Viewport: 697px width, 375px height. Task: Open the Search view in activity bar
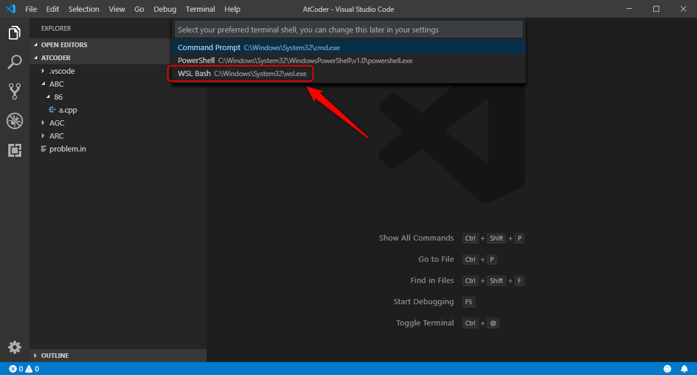[x=15, y=62]
